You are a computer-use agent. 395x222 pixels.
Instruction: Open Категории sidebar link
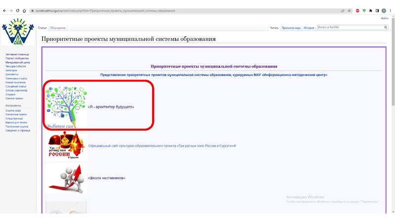click(x=11, y=71)
